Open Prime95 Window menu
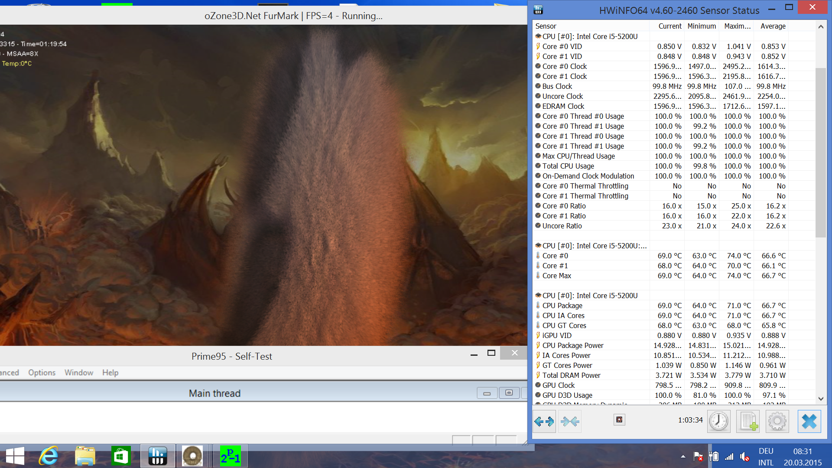Screen dimensions: 832x468 click(x=79, y=373)
